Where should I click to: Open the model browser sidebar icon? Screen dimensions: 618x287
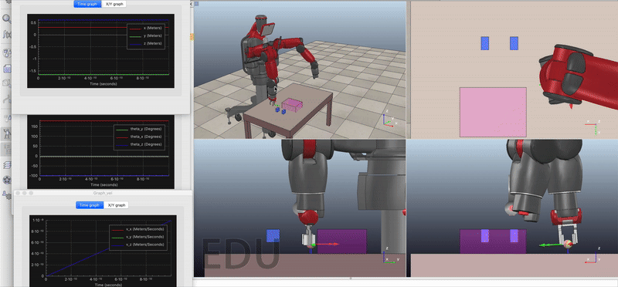(7, 133)
